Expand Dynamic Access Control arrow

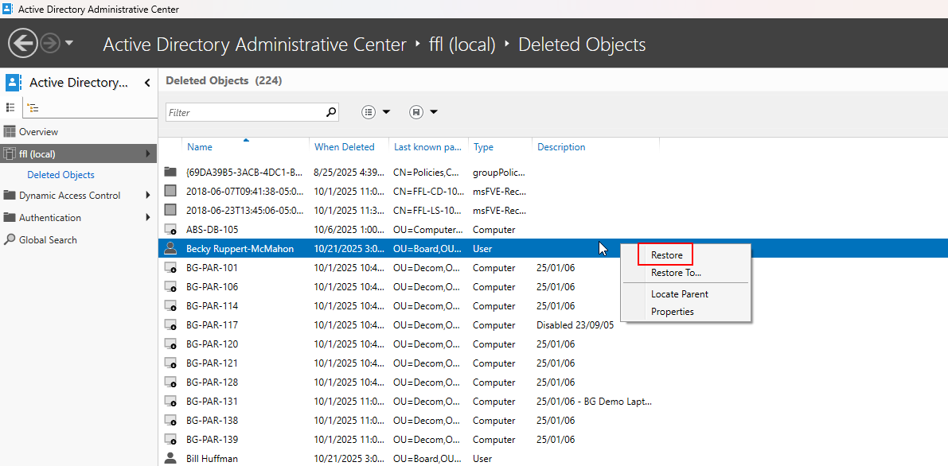tap(148, 195)
